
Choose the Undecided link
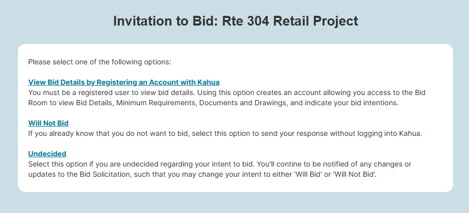pyautogui.click(x=47, y=154)
